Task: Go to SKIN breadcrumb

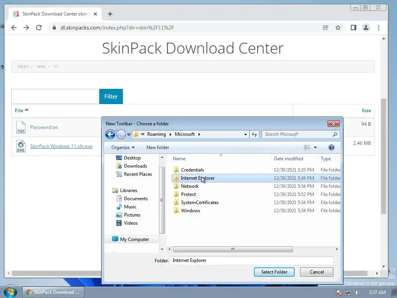Action: pyautogui.click(x=41, y=66)
